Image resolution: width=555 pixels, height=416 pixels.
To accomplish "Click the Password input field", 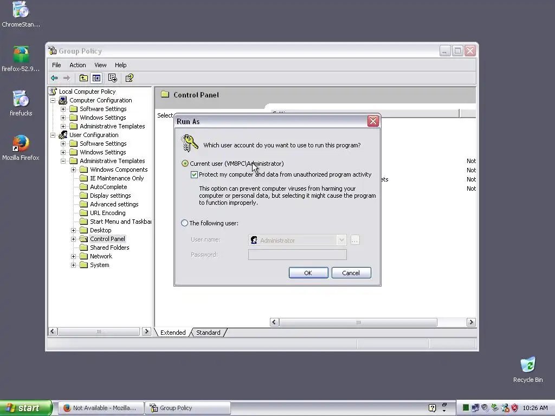I will (298, 255).
